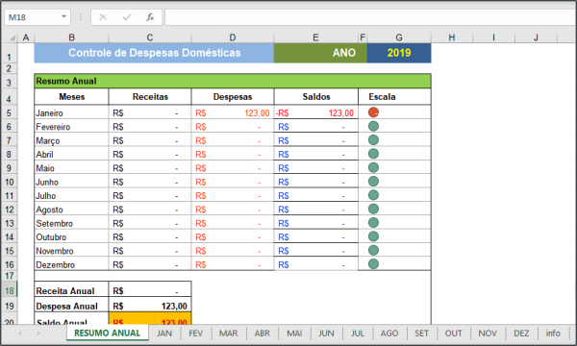Click the red scale indicator for Janeiro

click(x=373, y=112)
